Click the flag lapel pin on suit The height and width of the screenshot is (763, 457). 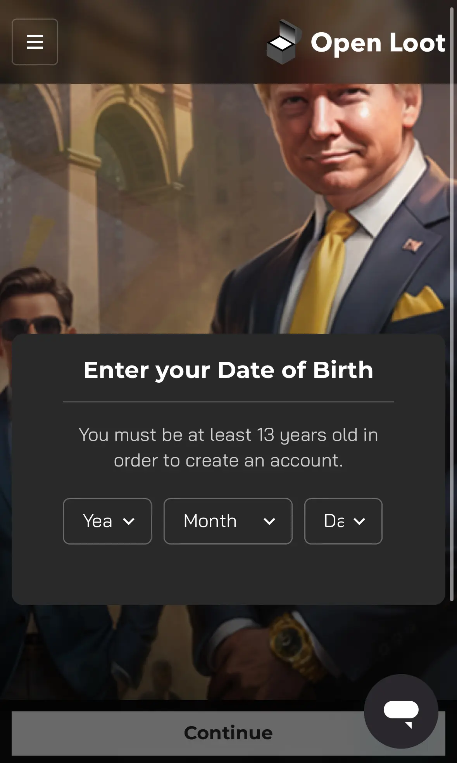coord(412,245)
